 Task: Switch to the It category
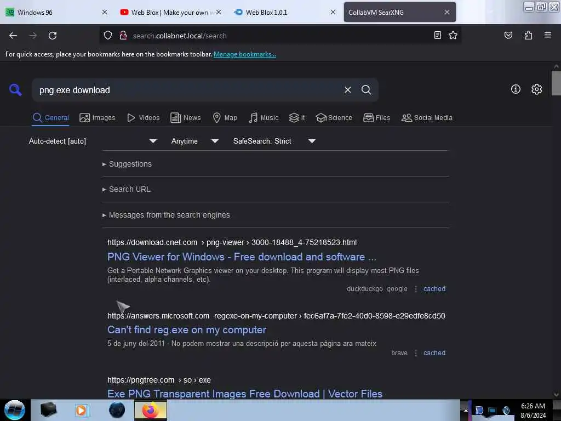(x=296, y=118)
